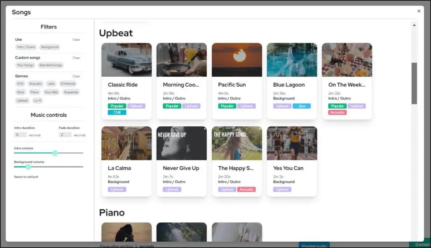431x248 pixels.
Task: Click the Intro volume slider handle
Action: pyautogui.click(x=55, y=153)
